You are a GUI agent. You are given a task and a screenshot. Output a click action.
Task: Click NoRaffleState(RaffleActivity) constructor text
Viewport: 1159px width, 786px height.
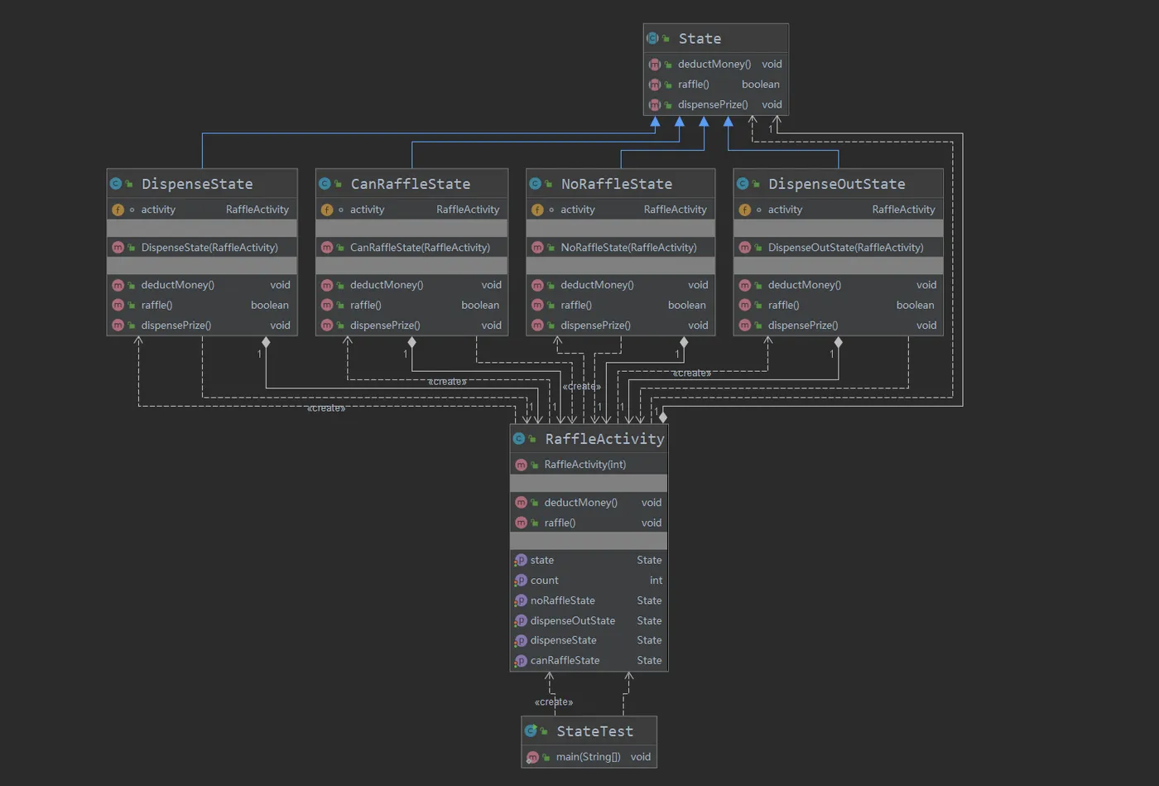pyautogui.click(x=628, y=248)
